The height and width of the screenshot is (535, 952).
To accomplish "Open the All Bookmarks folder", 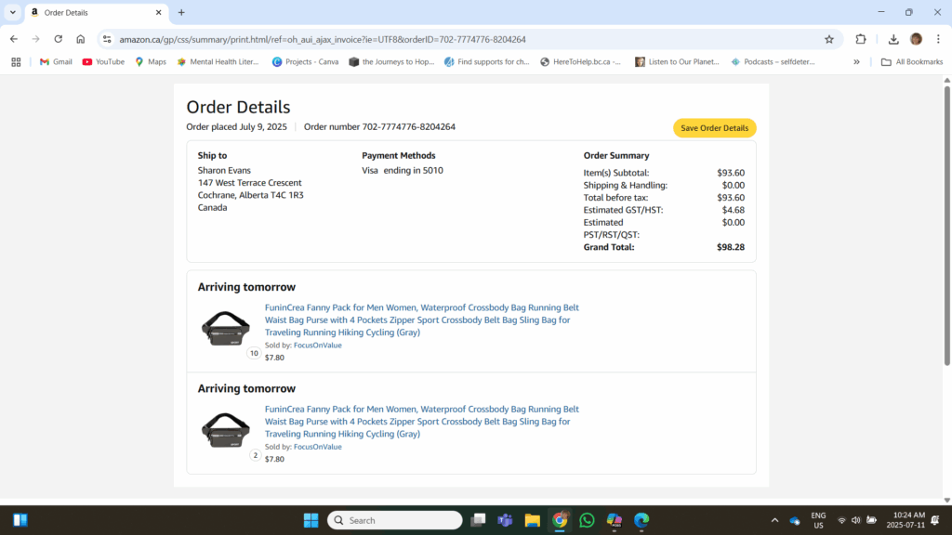I will [x=912, y=62].
